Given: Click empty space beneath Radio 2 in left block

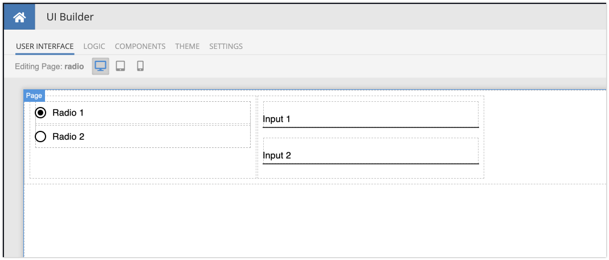Looking at the screenshot, I should [x=142, y=163].
